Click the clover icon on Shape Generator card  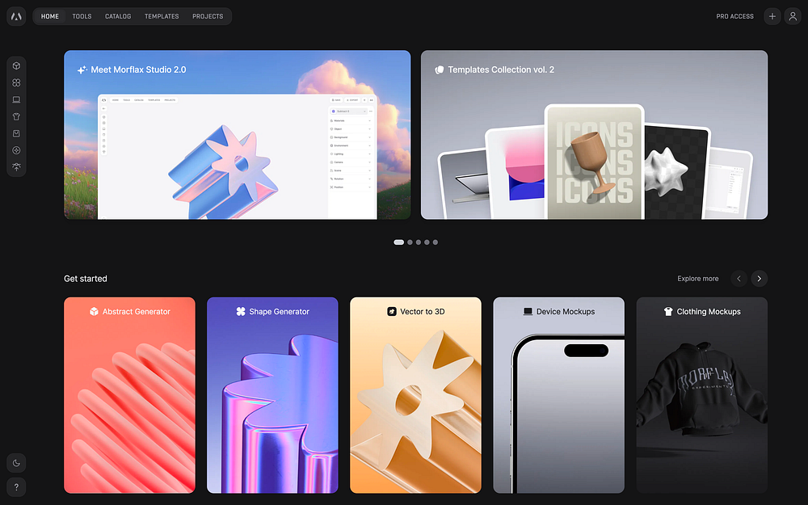click(x=241, y=311)
